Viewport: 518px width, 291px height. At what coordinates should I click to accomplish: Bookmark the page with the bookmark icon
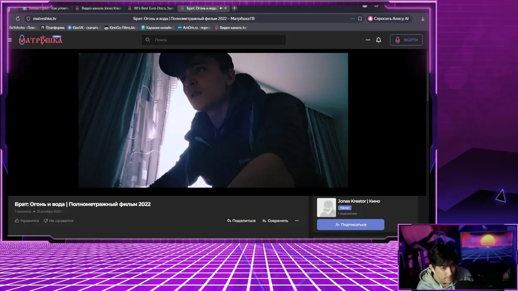pyautogui.click(x=360, y=19)
